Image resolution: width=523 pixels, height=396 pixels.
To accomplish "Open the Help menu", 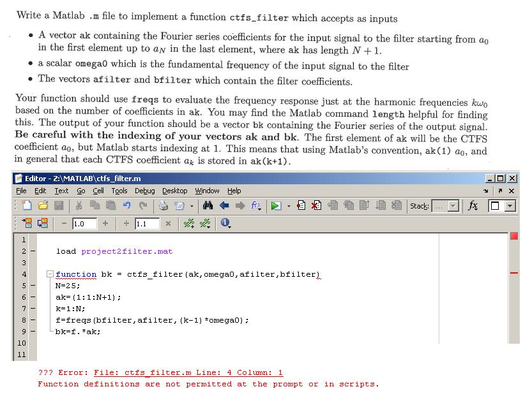I will 234,191.
